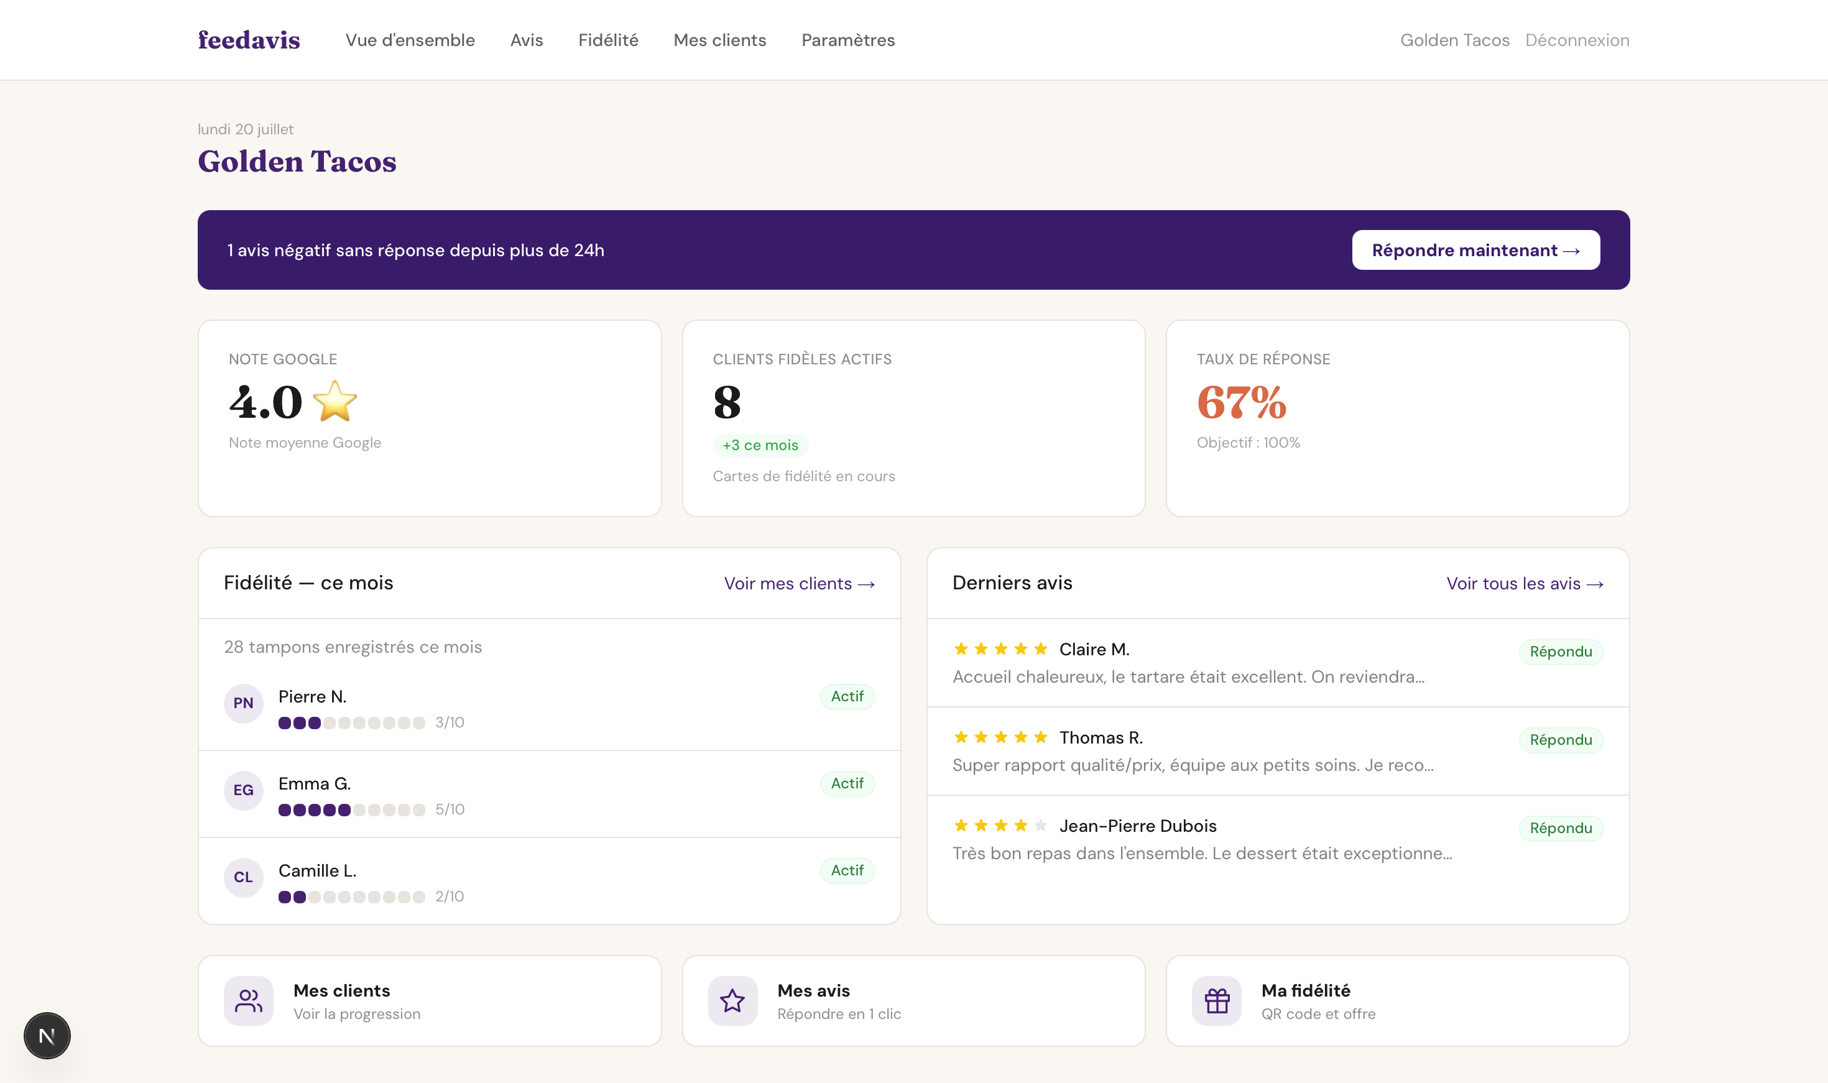Screen dimensions: 1828x1083
Task: Click the 28 tampons enregistrés ce mois text
Action: (x=353, y=647)
